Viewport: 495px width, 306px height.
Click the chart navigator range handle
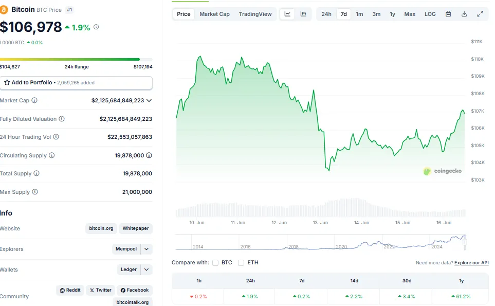(x=465, y=243)
